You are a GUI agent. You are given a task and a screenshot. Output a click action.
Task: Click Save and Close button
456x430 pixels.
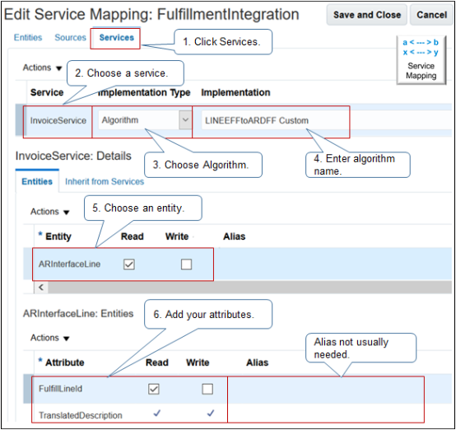tap(367, 15)
